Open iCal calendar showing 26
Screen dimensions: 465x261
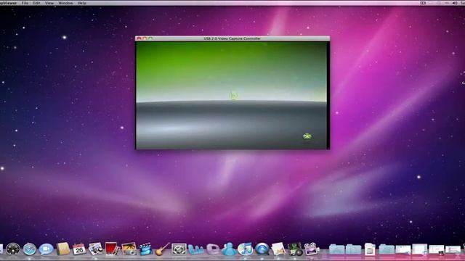(79, 249)
